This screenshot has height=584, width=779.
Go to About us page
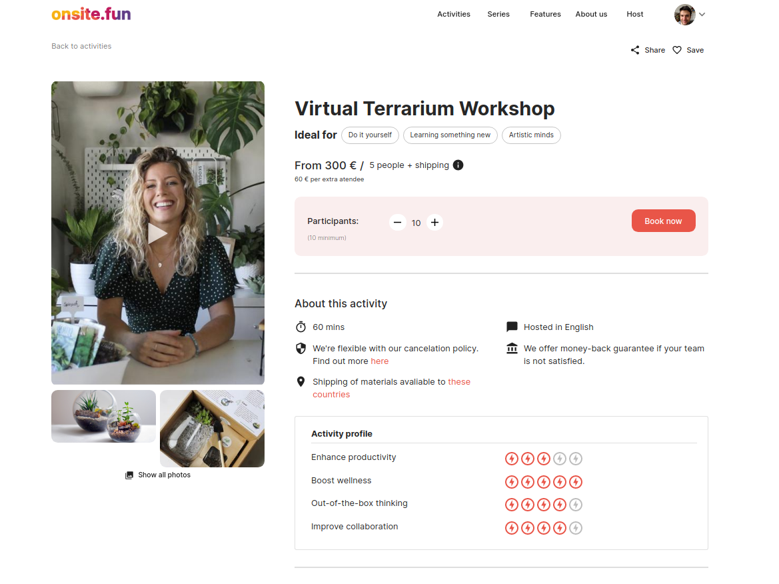(591, 14)
